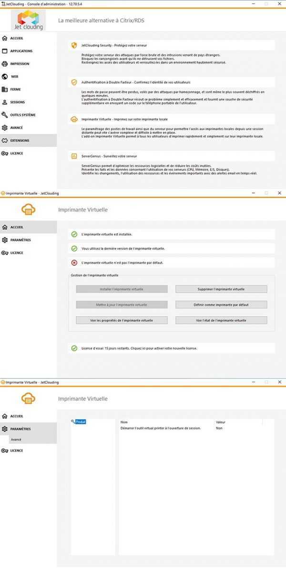Open PARAMÈTRES gear icon in printer management window
Viewport: 286px width, 578px height.
point(5,240)
